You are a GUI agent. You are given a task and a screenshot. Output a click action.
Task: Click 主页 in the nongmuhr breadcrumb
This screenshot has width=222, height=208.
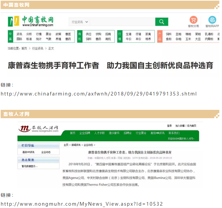click(x=66, y=145)
